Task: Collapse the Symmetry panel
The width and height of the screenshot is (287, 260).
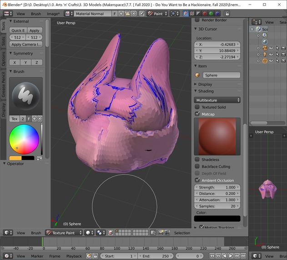Action: point(10,53)
